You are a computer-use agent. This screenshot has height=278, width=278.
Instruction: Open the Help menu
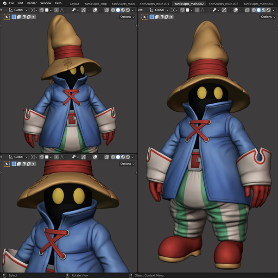click(58, 3)
